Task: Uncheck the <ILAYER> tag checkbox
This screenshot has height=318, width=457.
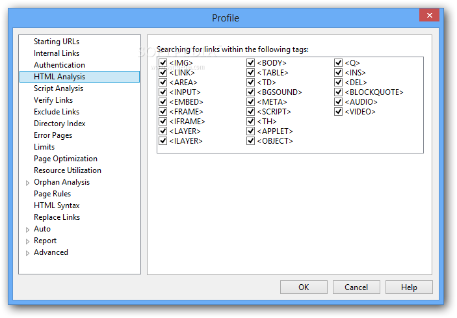Action: tap(163, 140)
